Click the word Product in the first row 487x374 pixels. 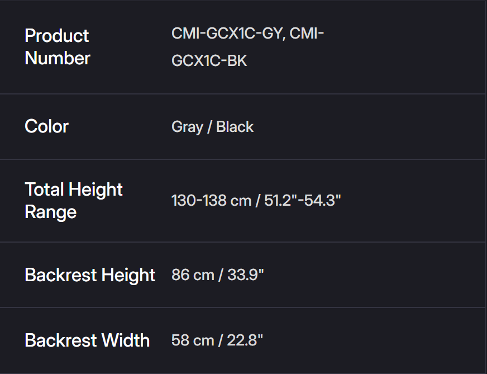click(57, 36)
